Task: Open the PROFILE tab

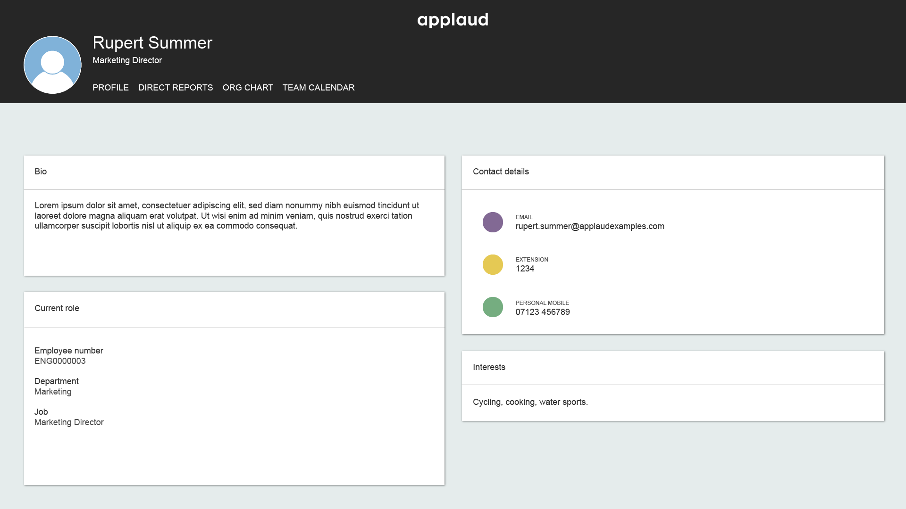Action: [x=110, y=88]
